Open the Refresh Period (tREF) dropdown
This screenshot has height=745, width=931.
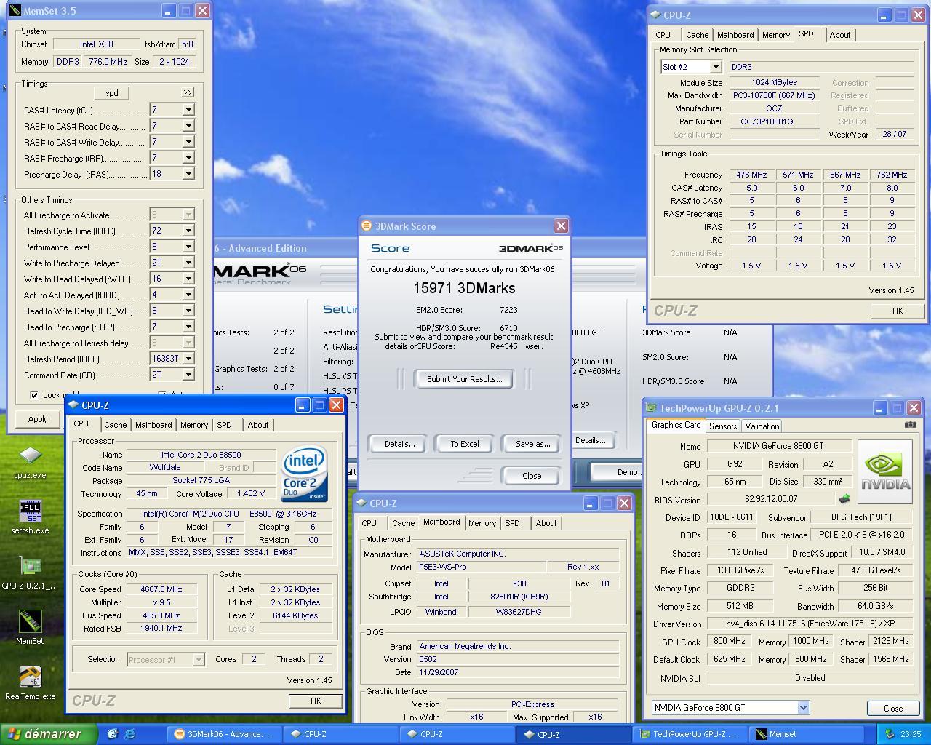pyautogui.click(x=188, y=359)
